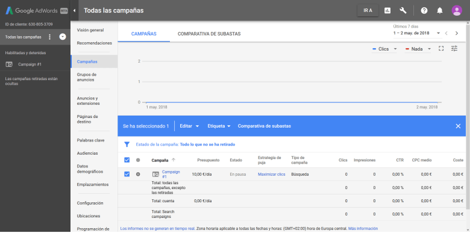Open the help question mark icon
Screen dimensions: 470x236
coord(424,11)
